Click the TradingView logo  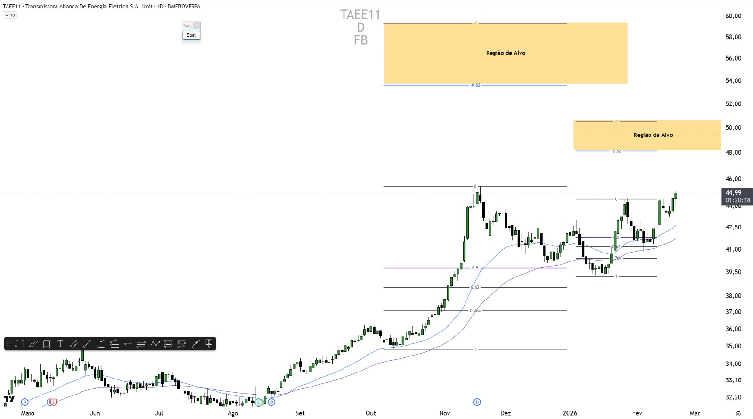click(9, 400)
